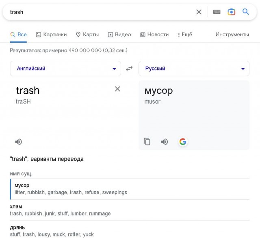Click the translated word мусор

click(158, 91)
